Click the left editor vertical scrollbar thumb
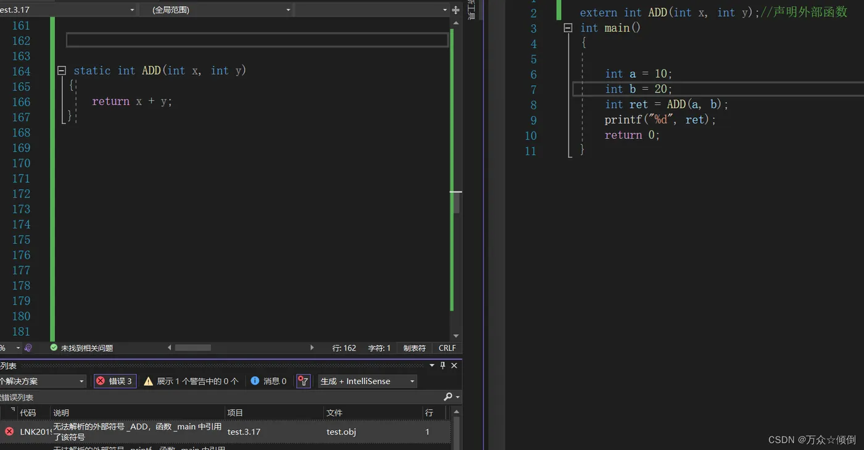This screenshot has height=450, width=864. tap(456, 202)
